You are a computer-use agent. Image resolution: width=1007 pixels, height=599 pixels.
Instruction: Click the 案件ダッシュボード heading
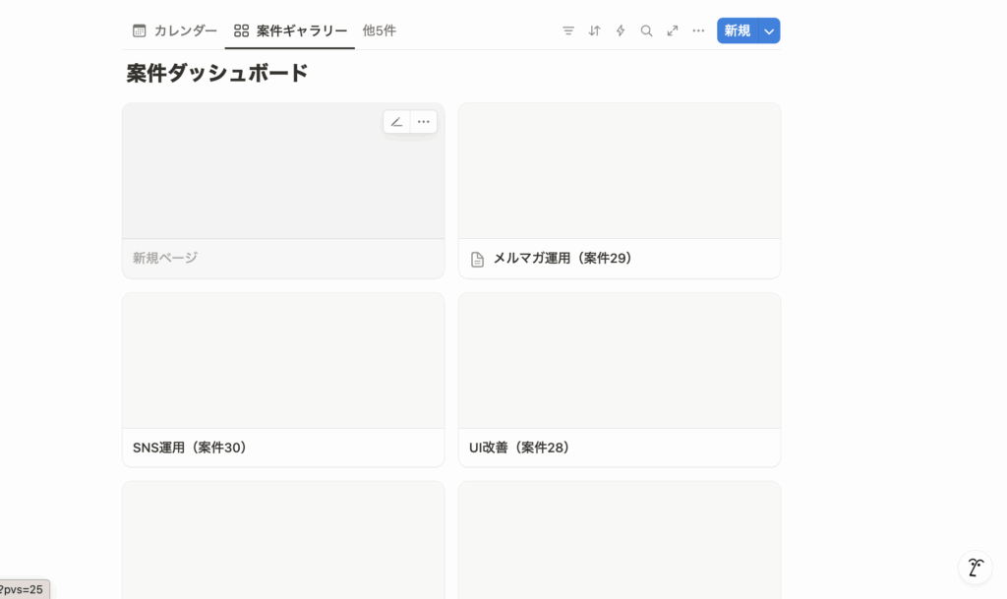[x=217, y=73]
